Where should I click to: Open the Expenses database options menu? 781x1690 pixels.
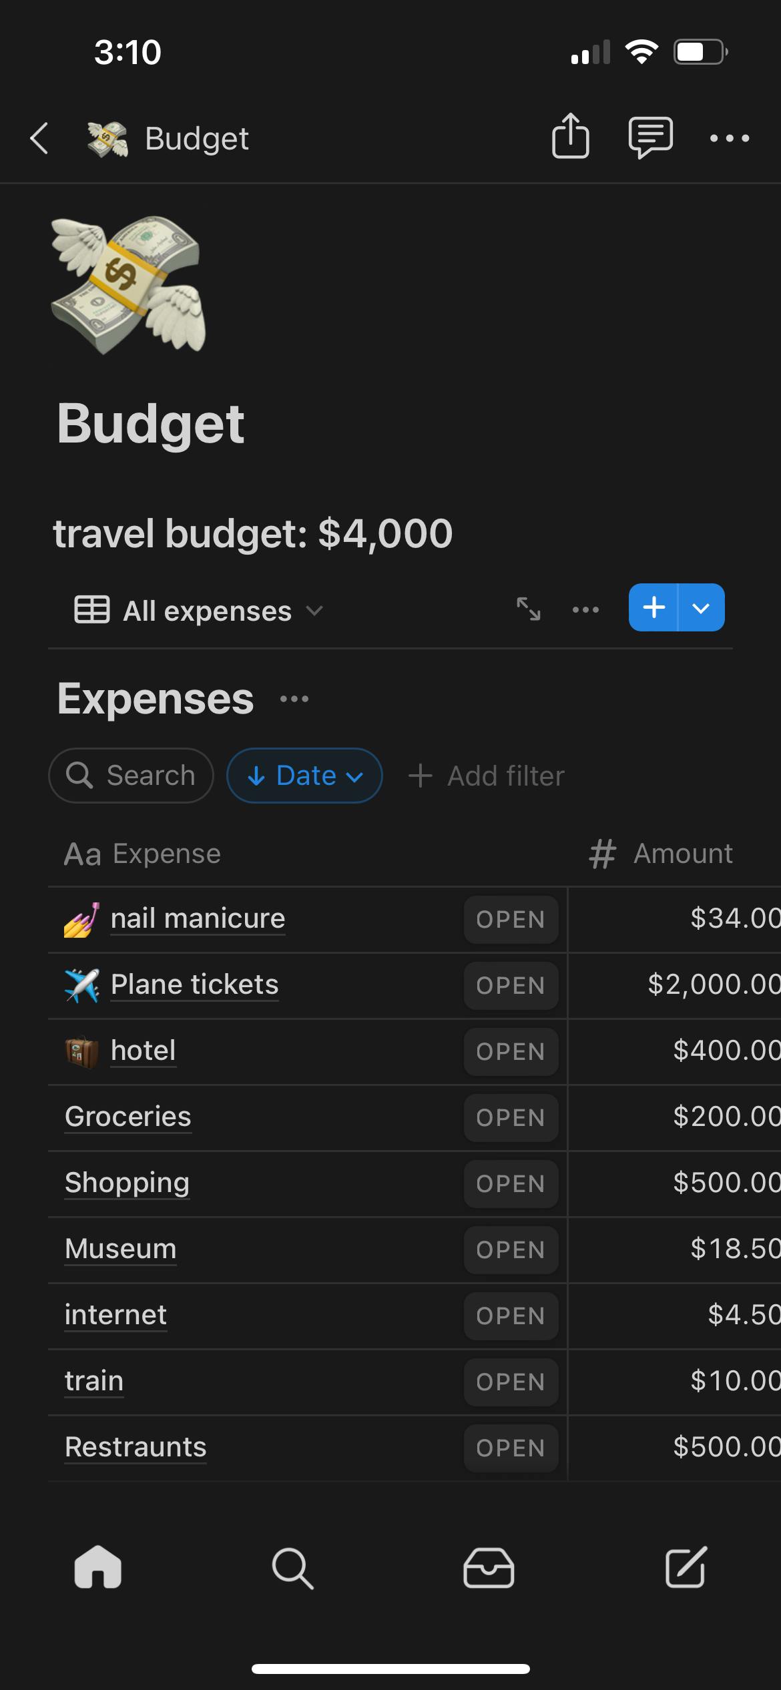[294, 699]
